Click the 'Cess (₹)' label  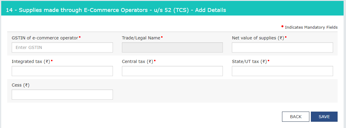[x=20, y=85]
